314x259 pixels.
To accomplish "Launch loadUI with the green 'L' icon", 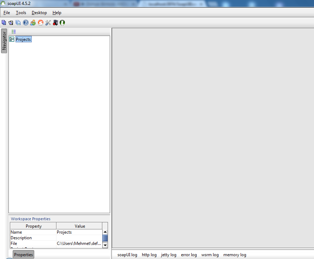I will click(x=62, y=23).
